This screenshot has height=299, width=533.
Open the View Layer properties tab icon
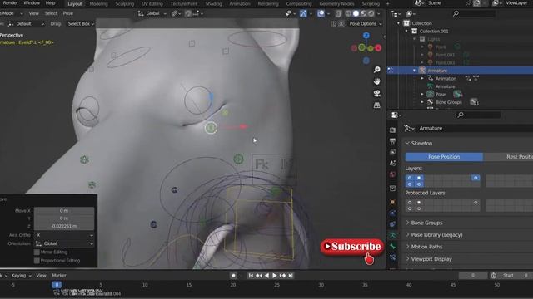pos(392,152)
